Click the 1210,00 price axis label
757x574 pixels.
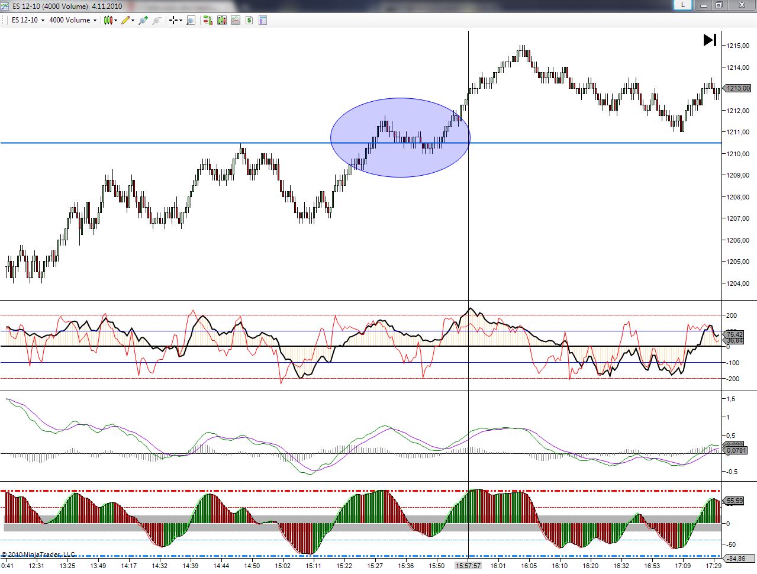click(x=737, y=153)
